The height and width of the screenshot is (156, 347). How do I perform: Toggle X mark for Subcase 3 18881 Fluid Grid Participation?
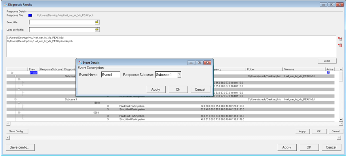click(x=108, y=106)
